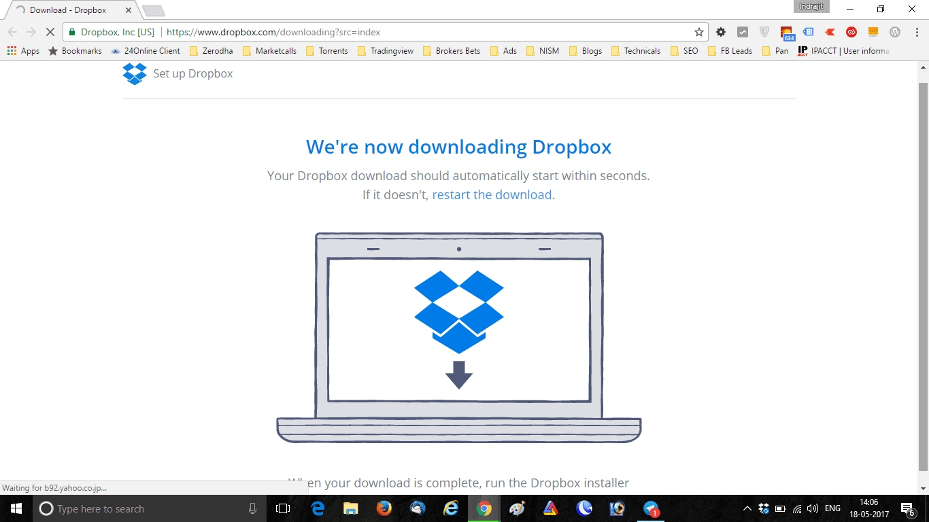The height and width of the screenshot is (522, 929).
Task: Click the shield ad-blocker extension icon
Action: [764, 31]
